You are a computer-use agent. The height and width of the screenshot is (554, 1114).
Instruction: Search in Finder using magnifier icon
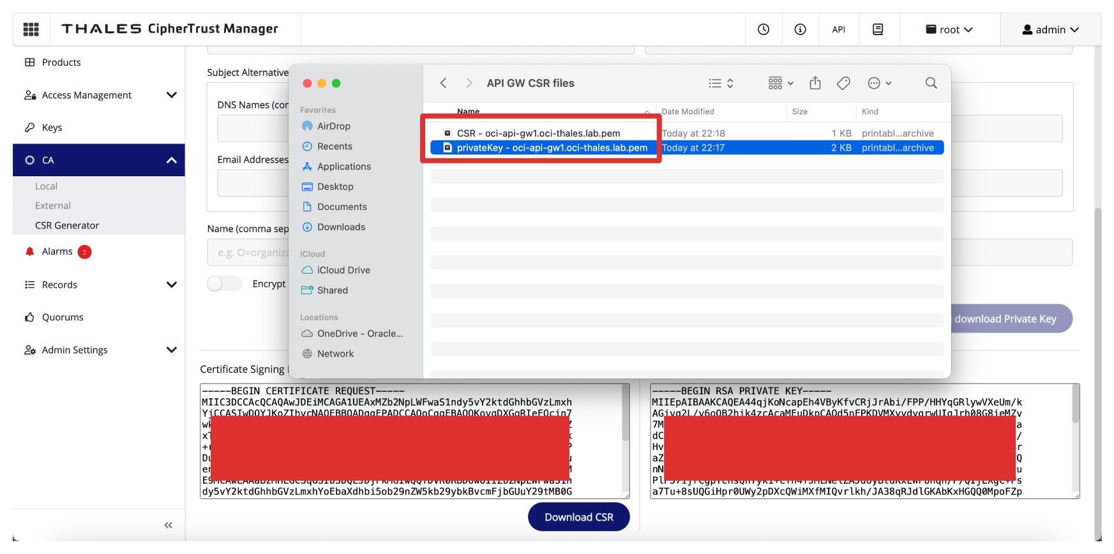(931, 83)
